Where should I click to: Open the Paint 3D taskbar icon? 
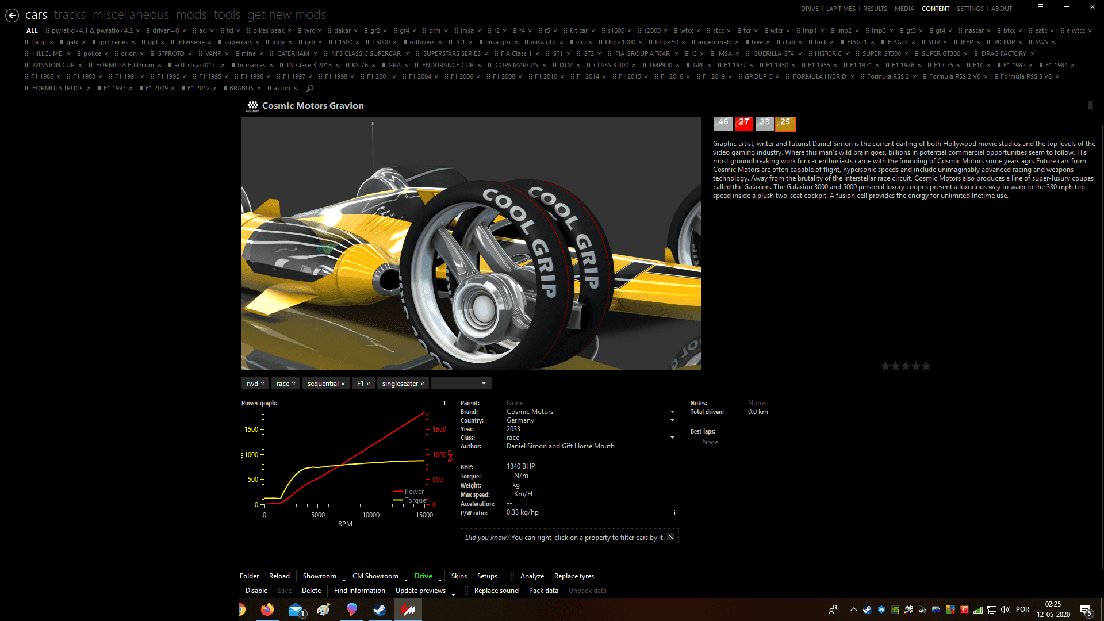(x=352, y=609)
